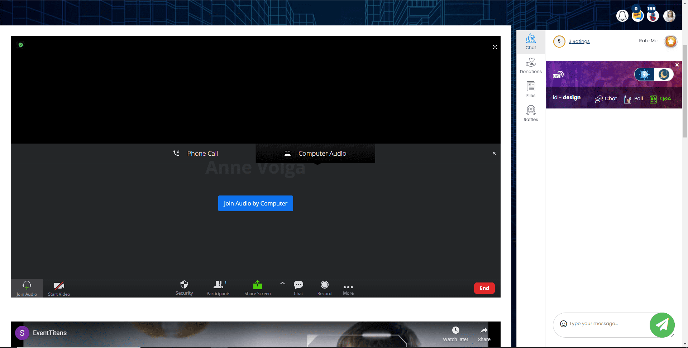
Task: Open notifications bell icon
Action: (622, 16)
